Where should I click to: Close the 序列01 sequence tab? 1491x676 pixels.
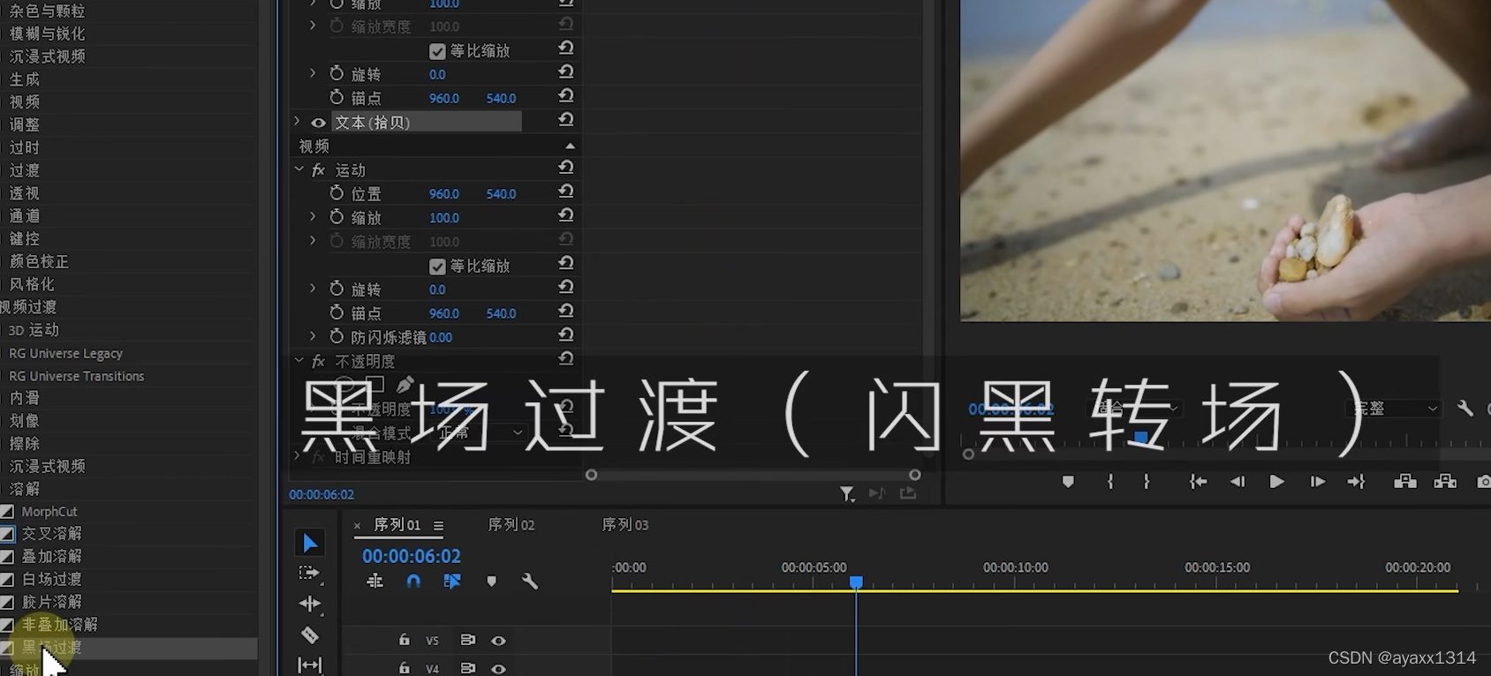[357, 526]
